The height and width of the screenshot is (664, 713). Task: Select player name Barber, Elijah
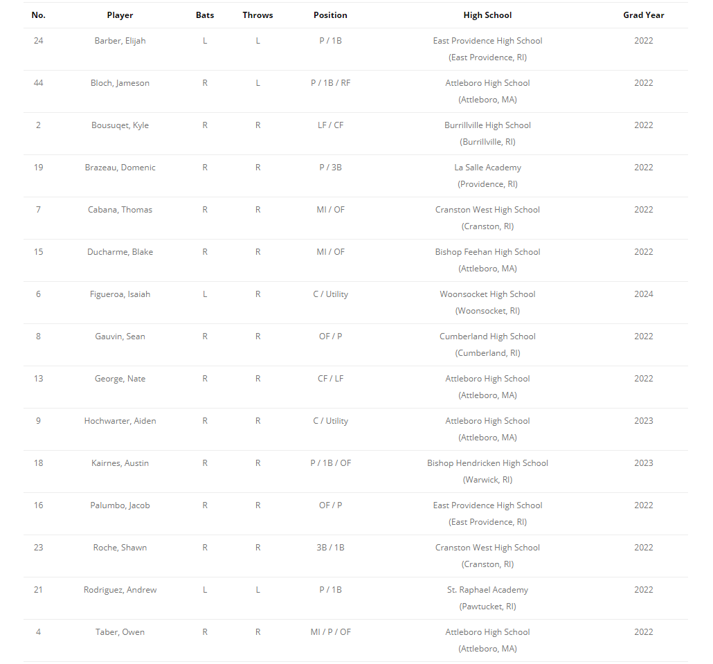click(120, 41)
